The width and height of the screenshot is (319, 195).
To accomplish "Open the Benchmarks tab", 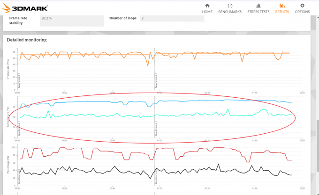I will coord(230,8).
